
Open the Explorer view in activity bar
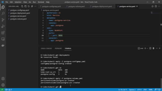point(3,7)
